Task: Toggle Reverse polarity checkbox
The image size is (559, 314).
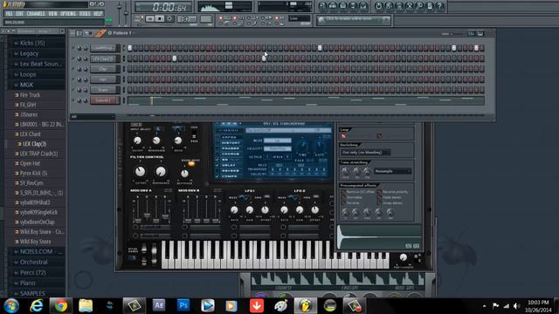Action: pos(379,192)
